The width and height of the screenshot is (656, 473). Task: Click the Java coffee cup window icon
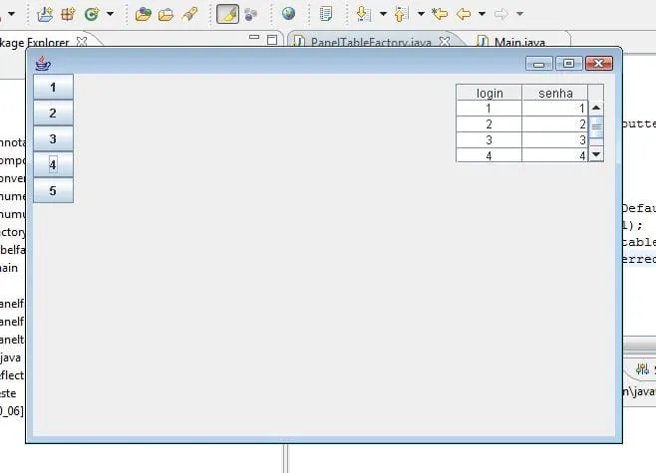43,64
